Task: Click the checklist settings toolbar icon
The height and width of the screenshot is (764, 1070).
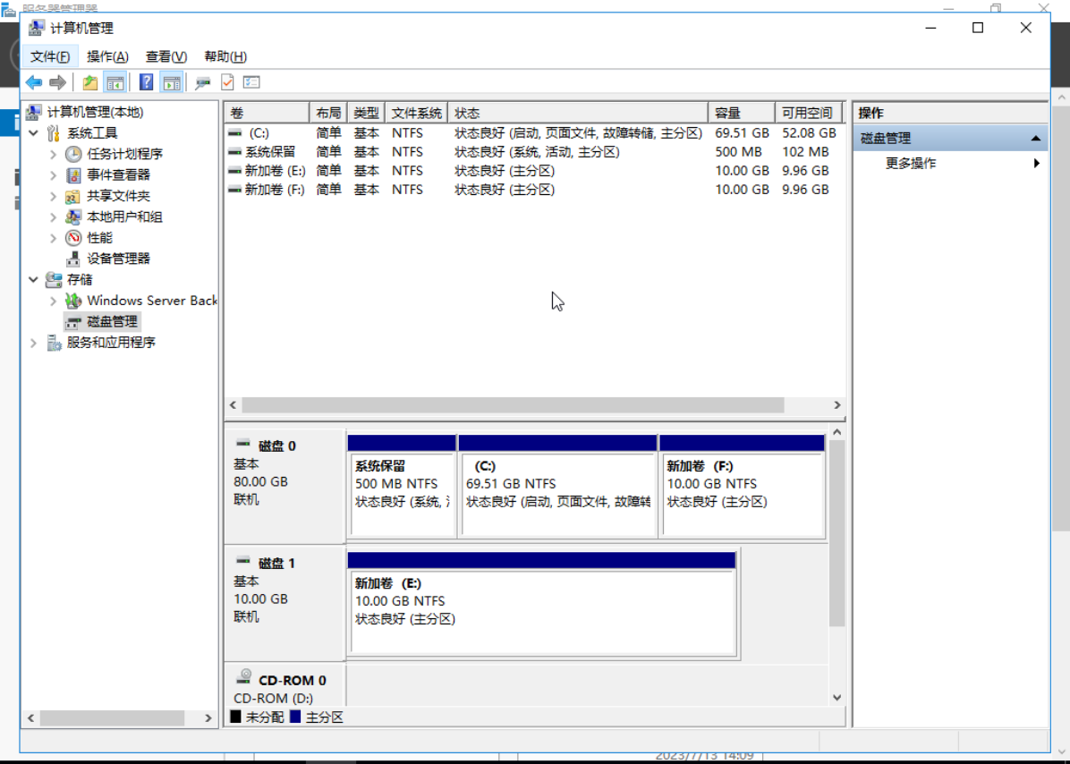Action: [251, 83]
